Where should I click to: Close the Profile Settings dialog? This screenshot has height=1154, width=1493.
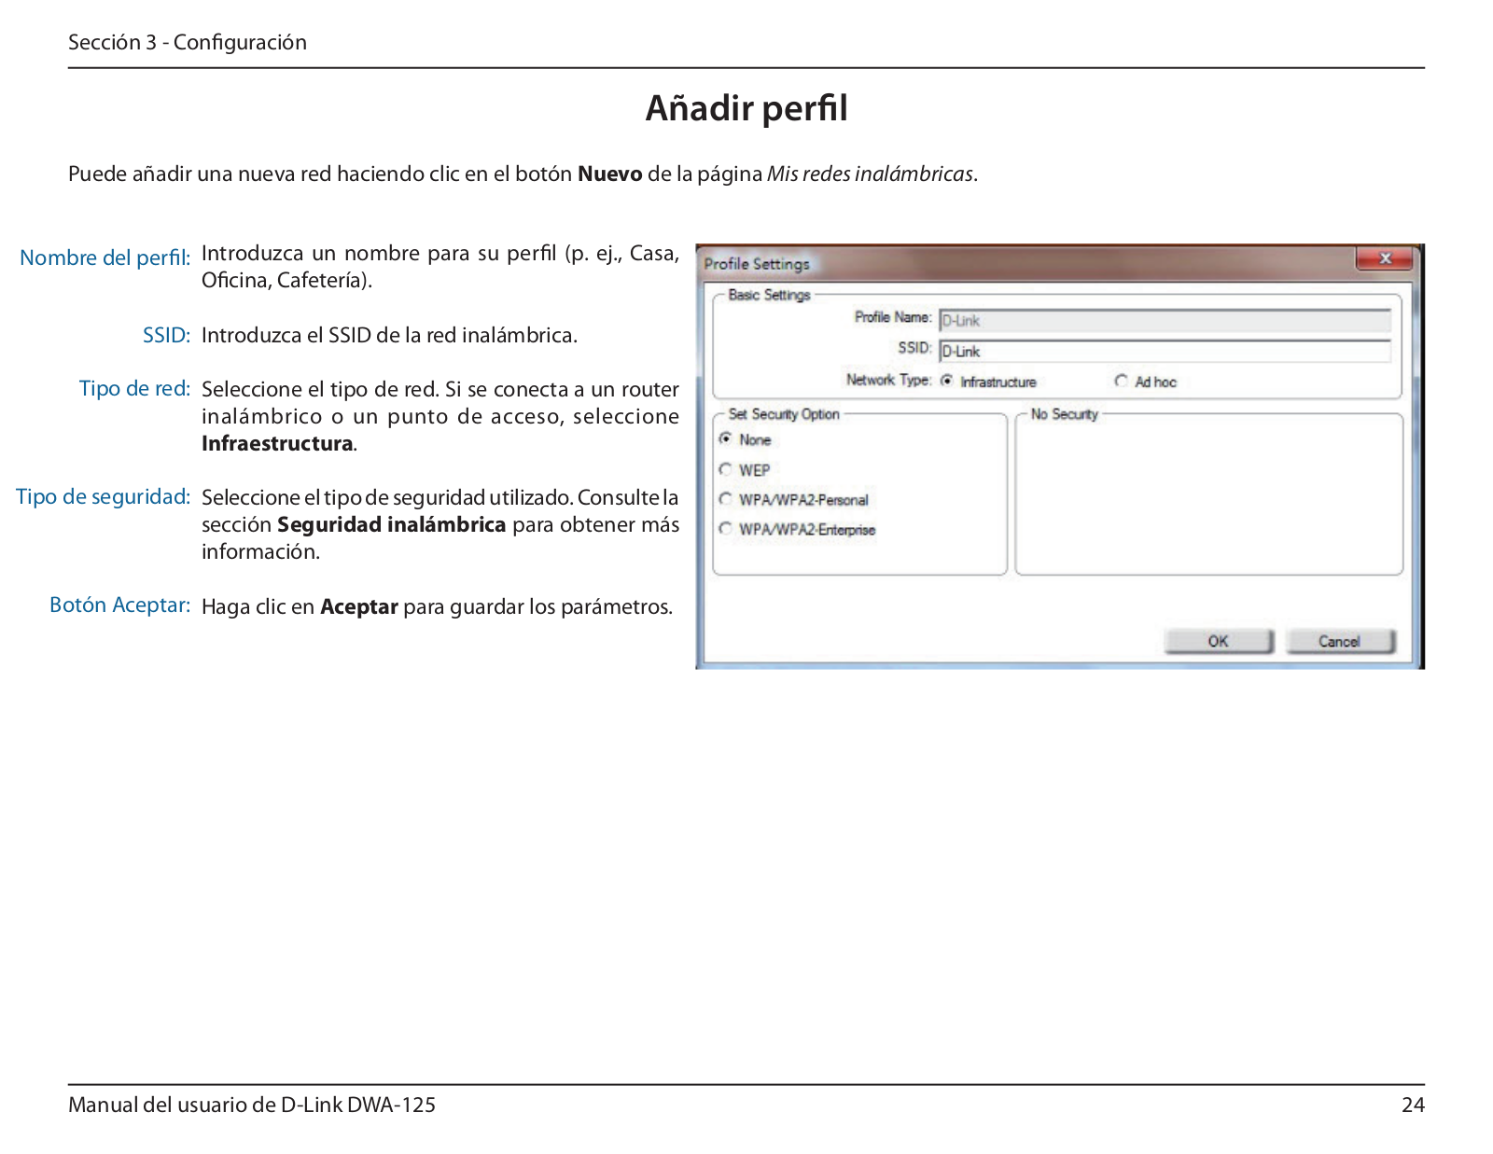point(1385,258)
